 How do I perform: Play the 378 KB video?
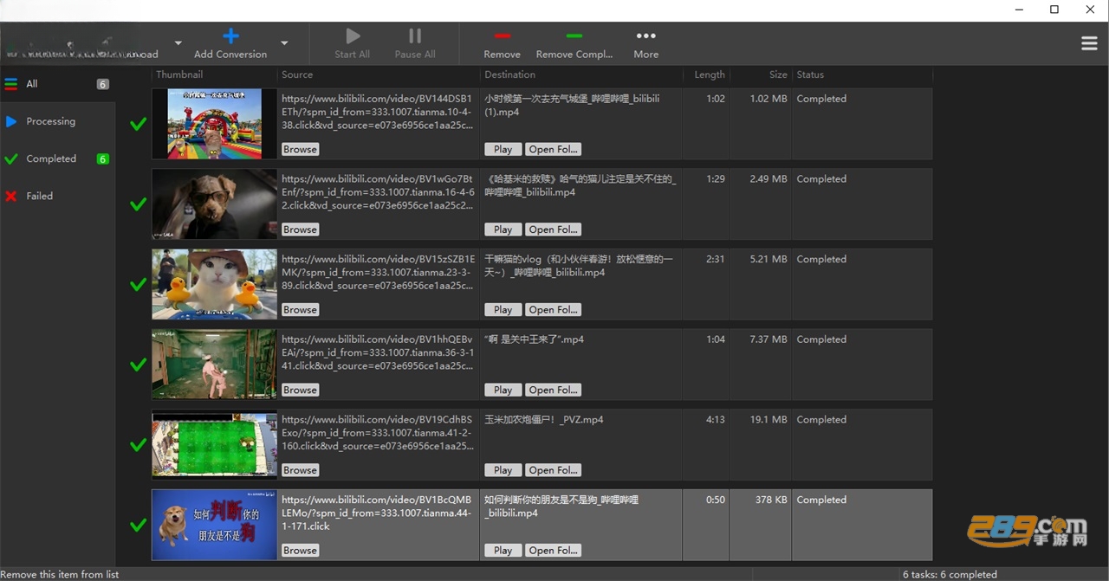click(503, 550)
